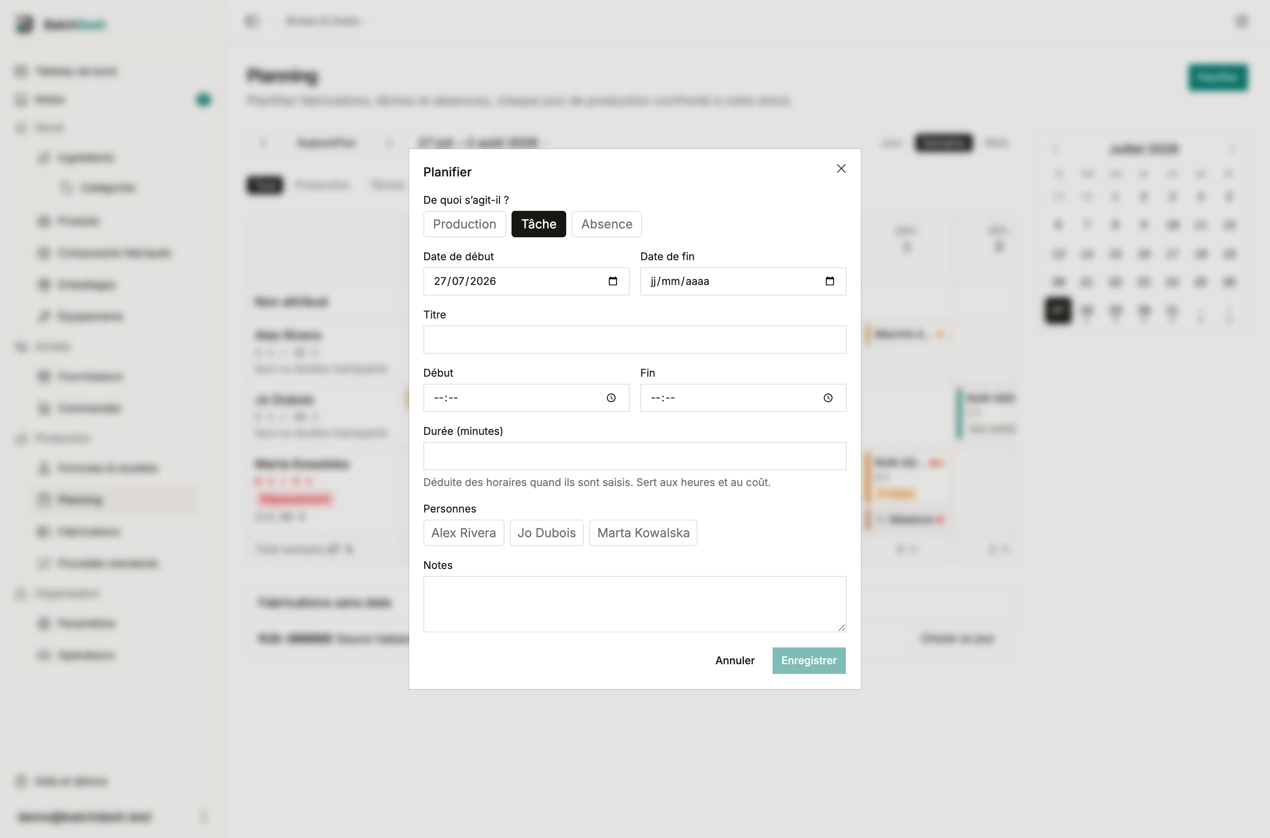Open the Début time clock icon

[611, 398]
